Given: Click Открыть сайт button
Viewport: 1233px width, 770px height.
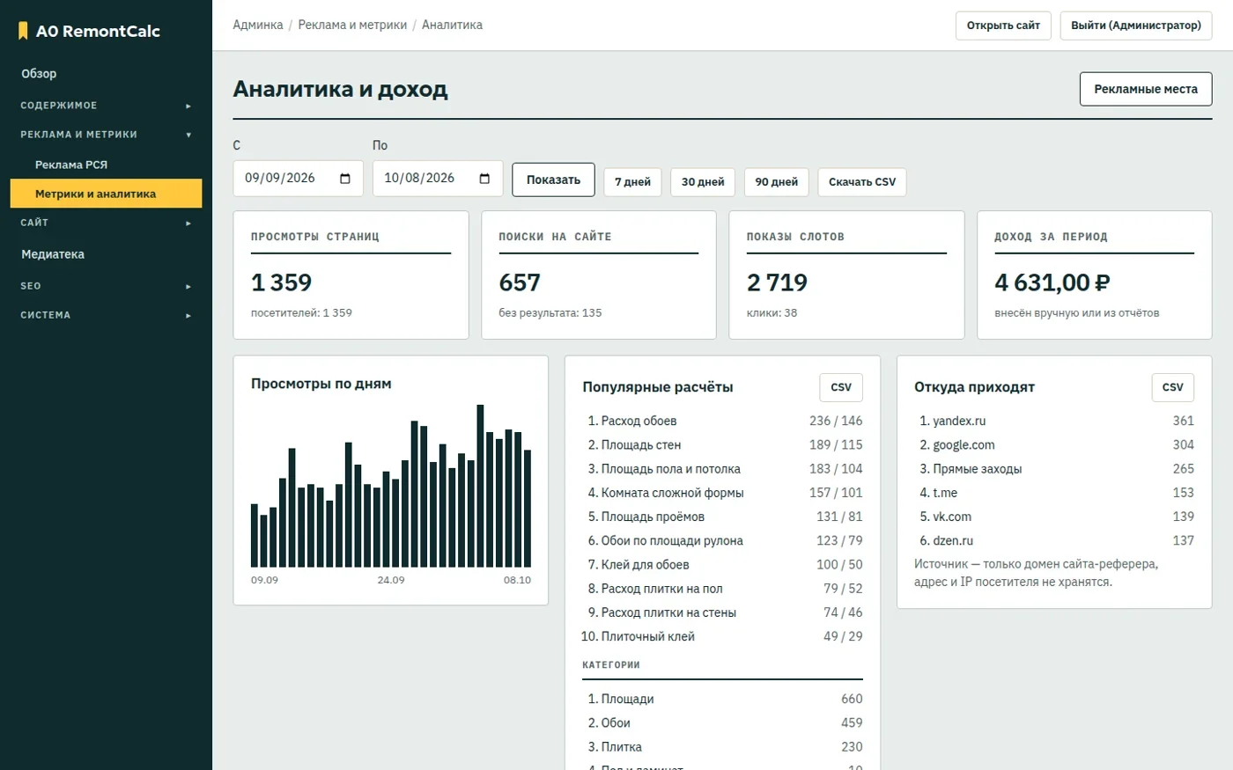Looking at the screenshot, I should [x=1003, y=26].
